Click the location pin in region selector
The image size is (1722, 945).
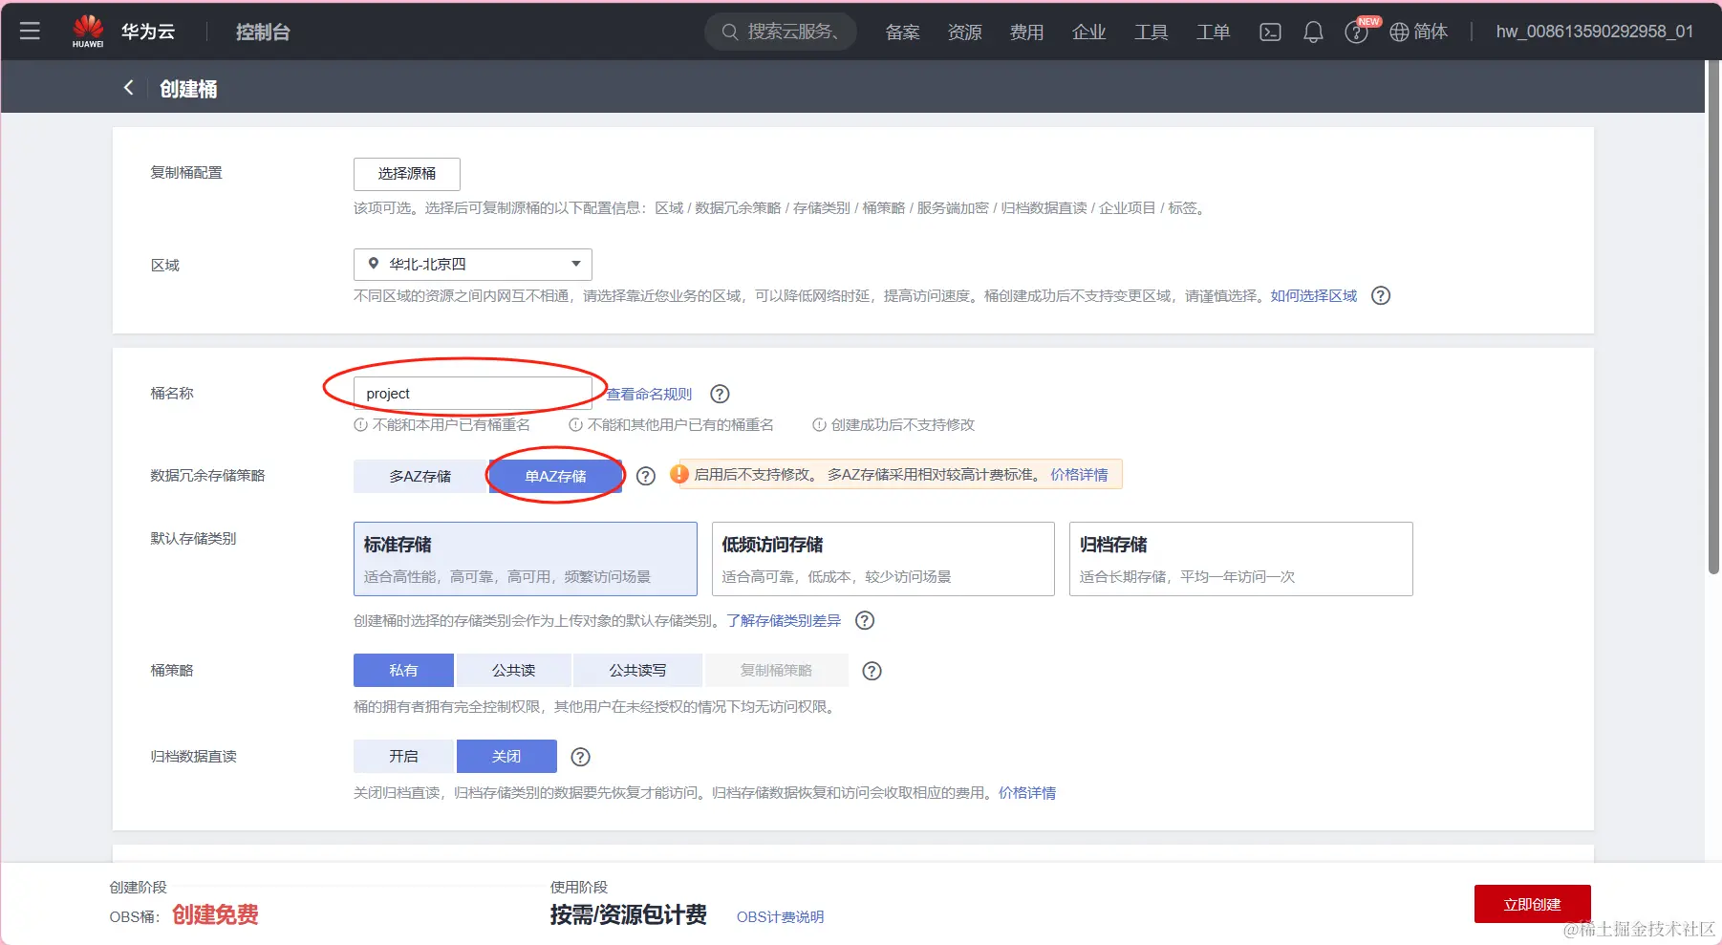click(374, 264)
